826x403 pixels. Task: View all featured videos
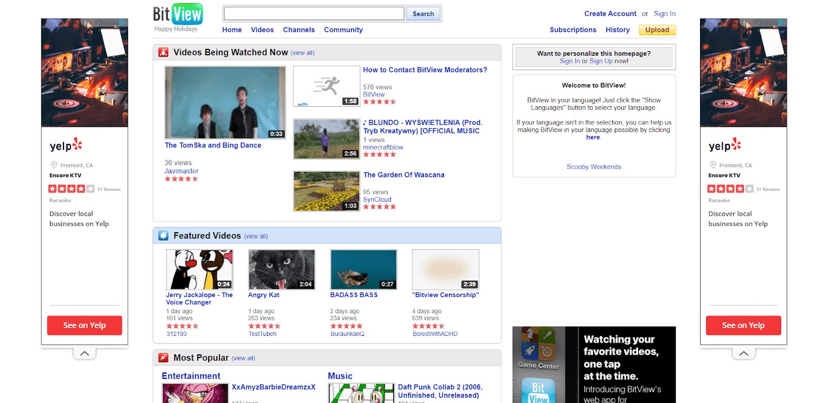256,236
